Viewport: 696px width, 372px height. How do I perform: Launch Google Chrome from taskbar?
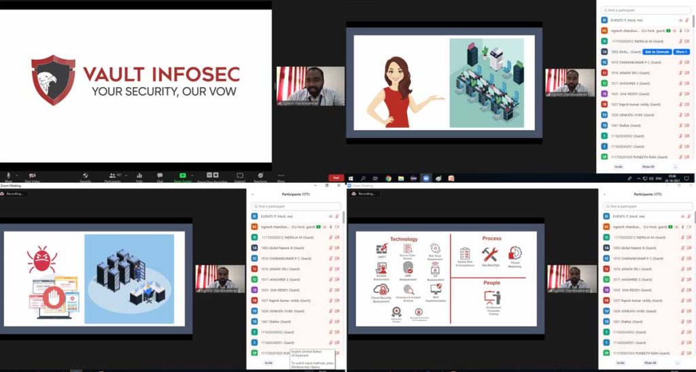pos(388,178)
